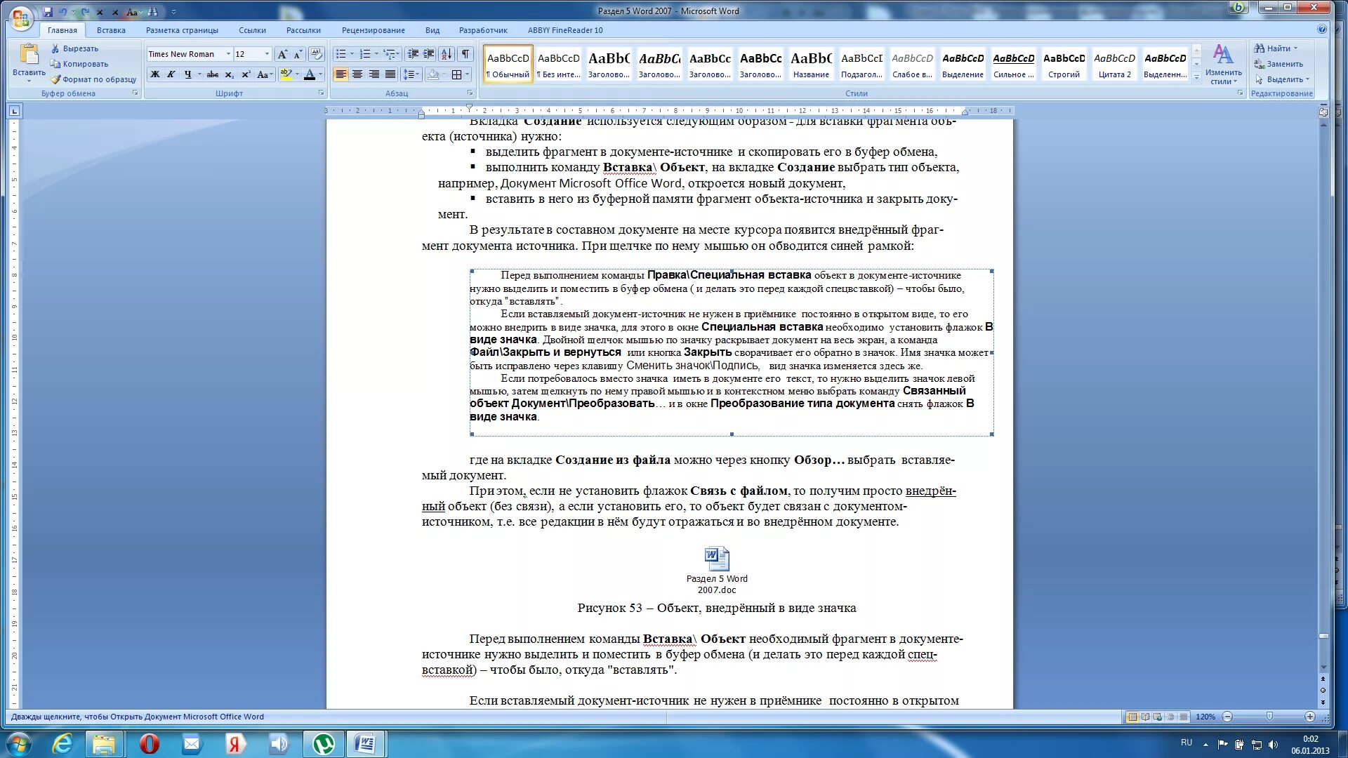Viewport: 1348px width, 758px height.
Task: Switch to the Вид tab
Action: point(432,30)
